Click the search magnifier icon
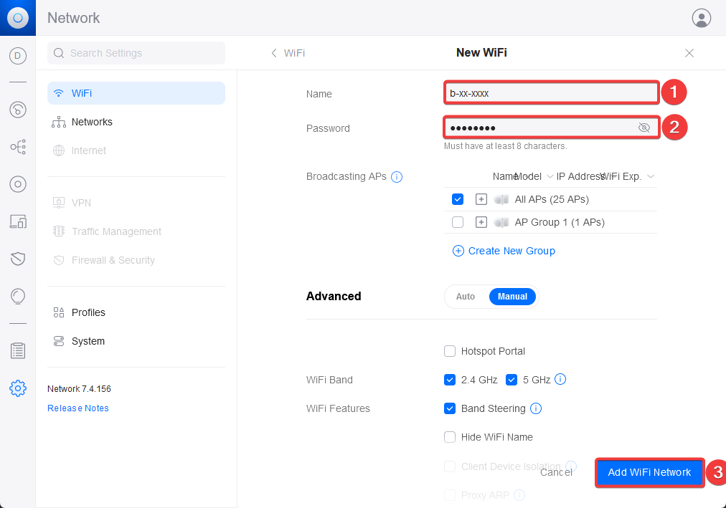This screenshot has width=726, height=508. 59,53
